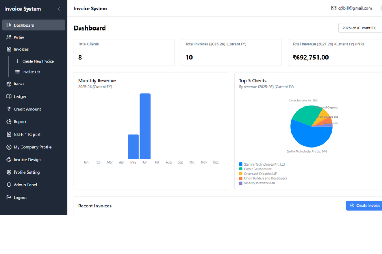382x254 pixels.
Task: Click the Ledger book icon
Action: tap(9, 96)
